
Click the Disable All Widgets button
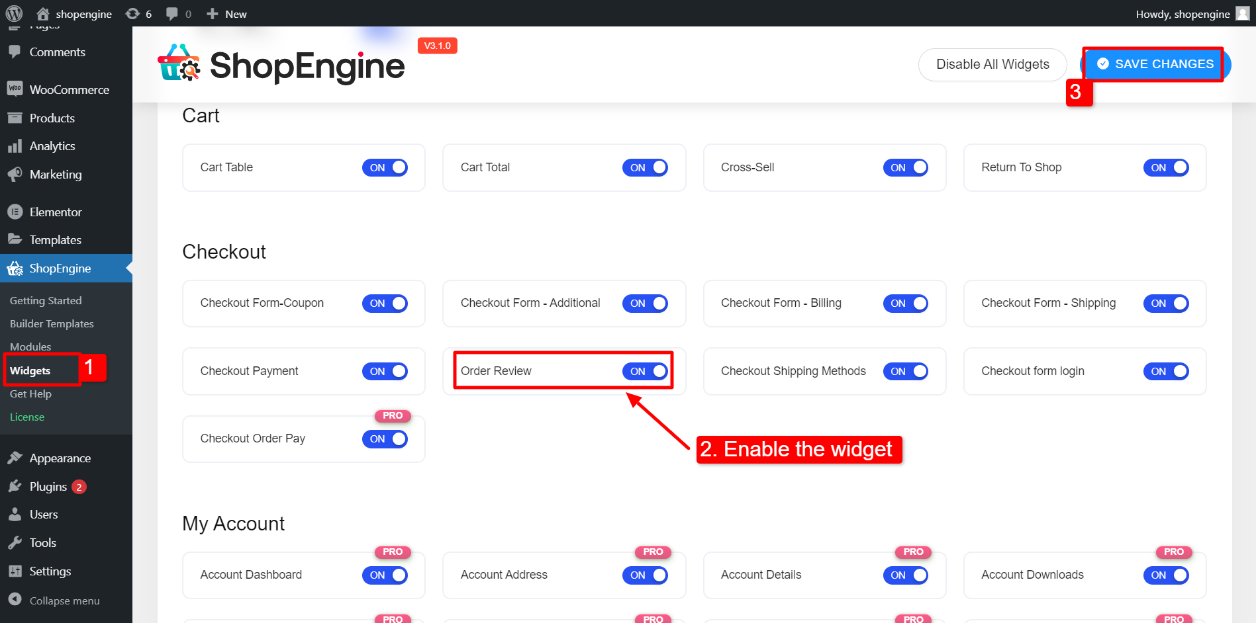[992, 65]
